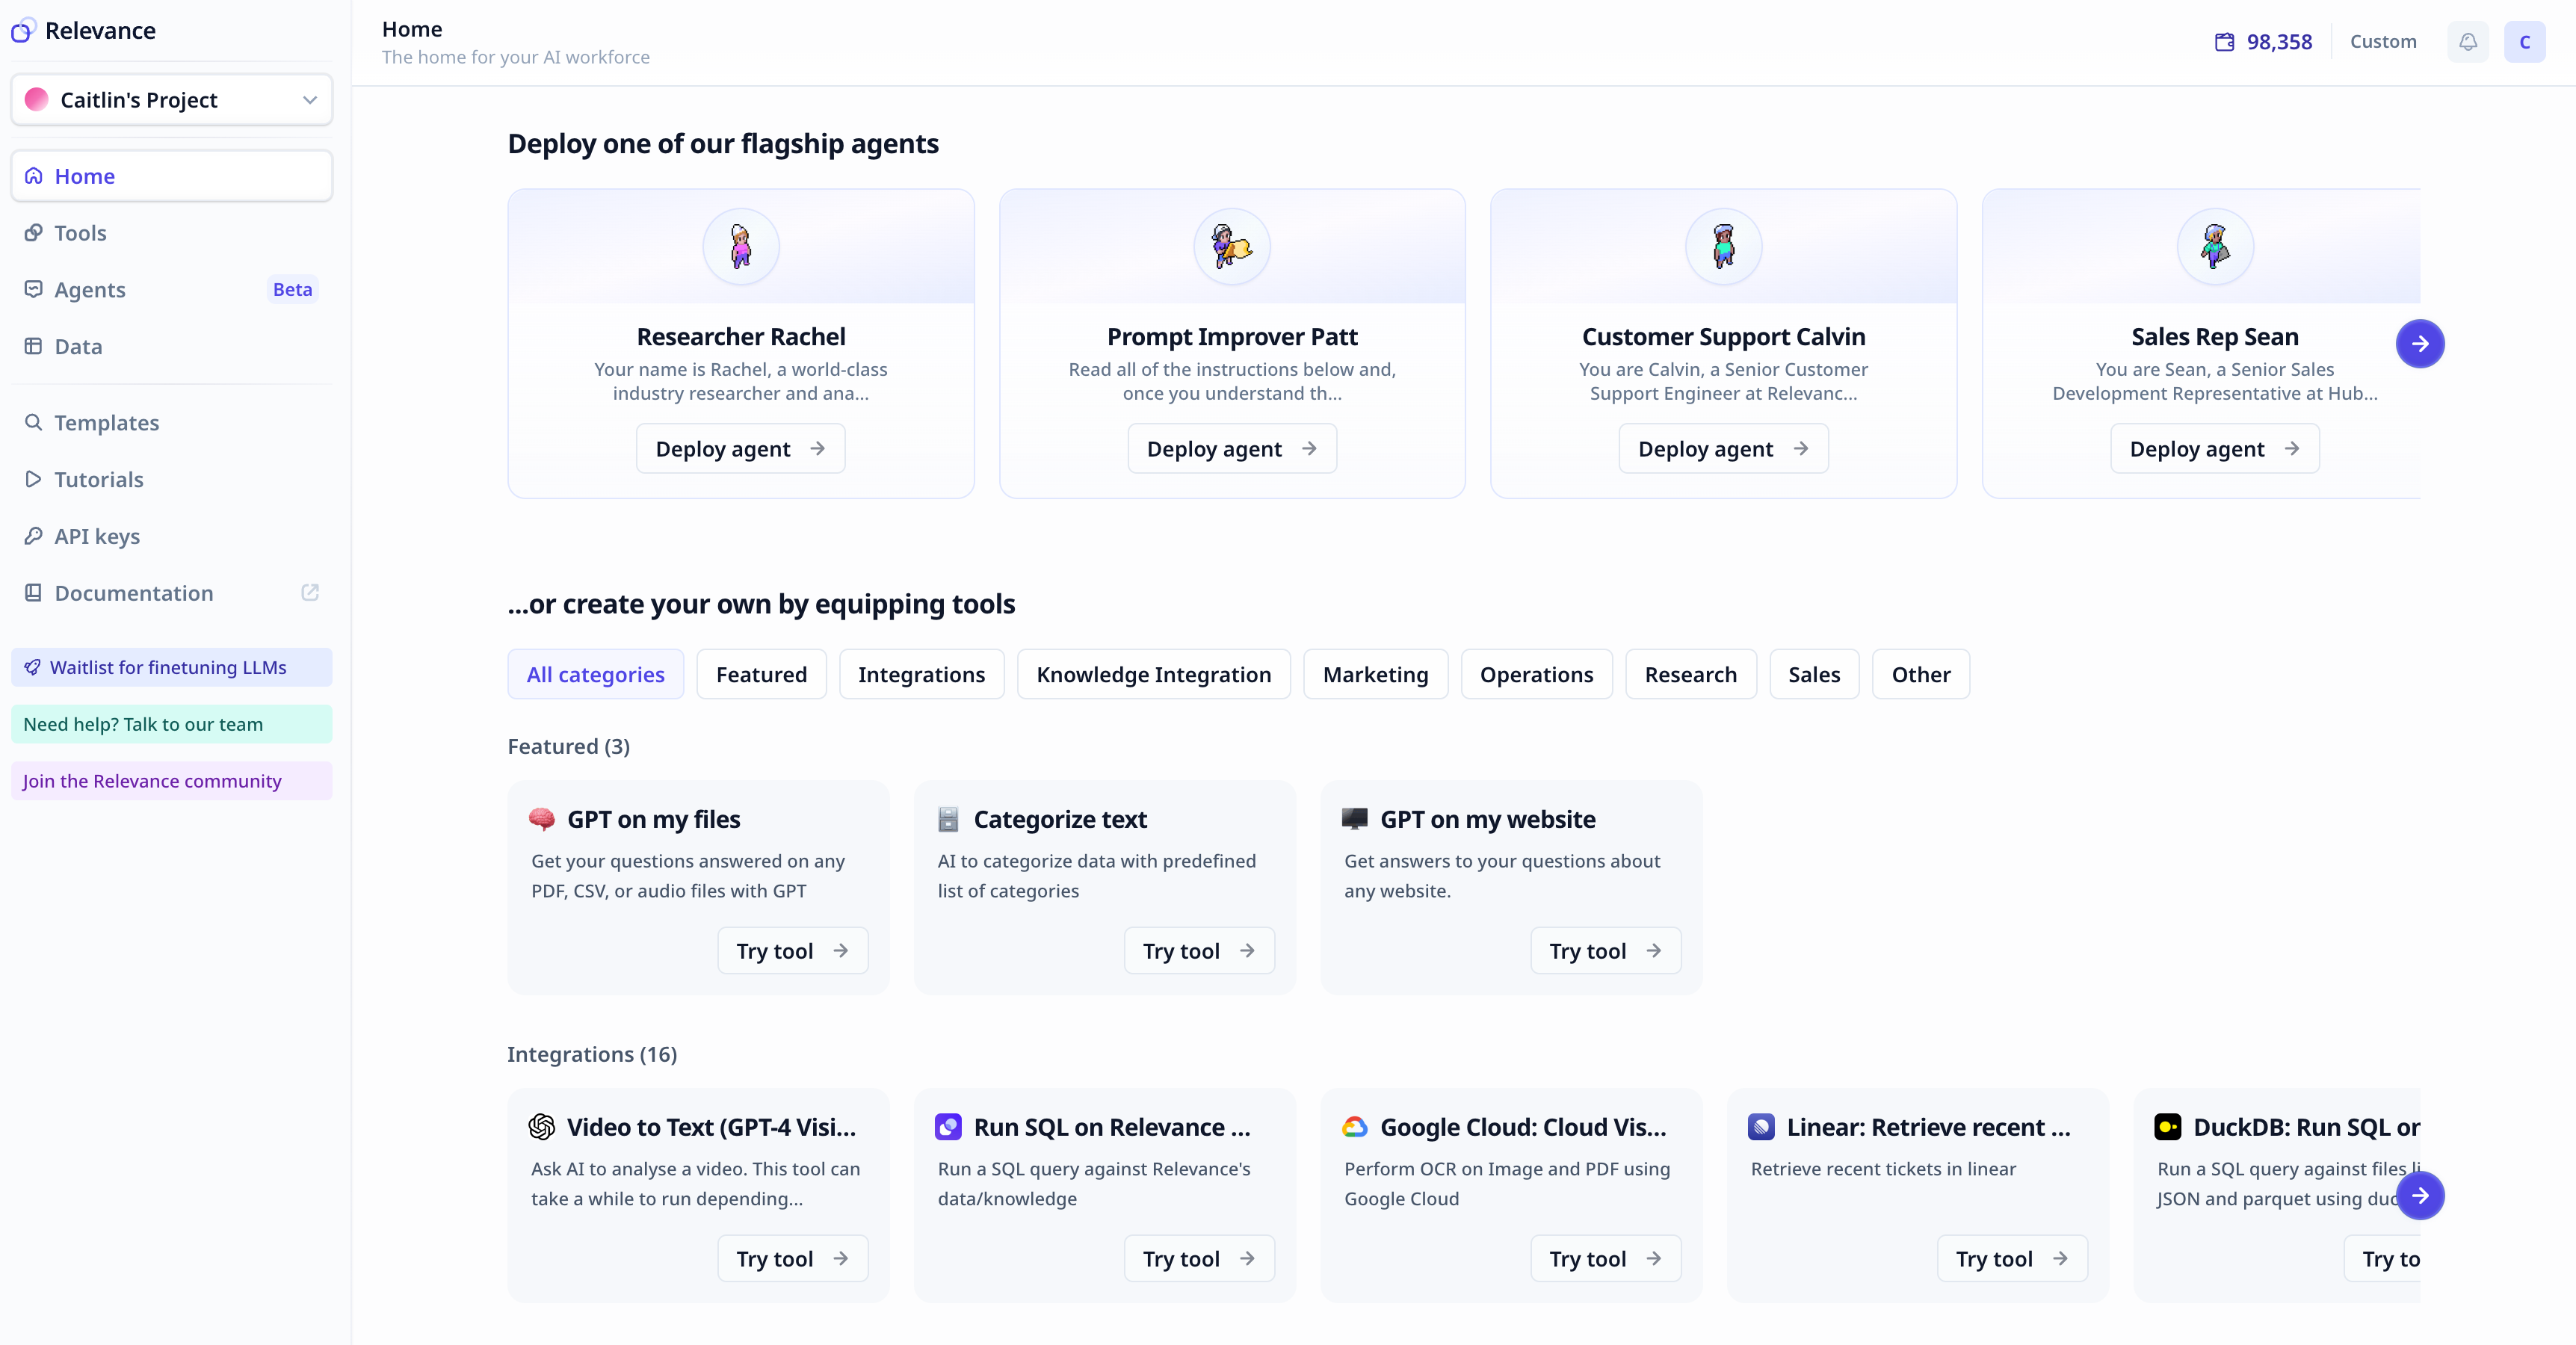Viewport: 2576px width, 1345px height.
Task: Click the OpenAI icon on Video to Text
Action: 541,1126
